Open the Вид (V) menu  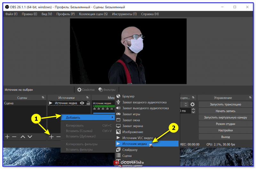(x=47, y=14)
